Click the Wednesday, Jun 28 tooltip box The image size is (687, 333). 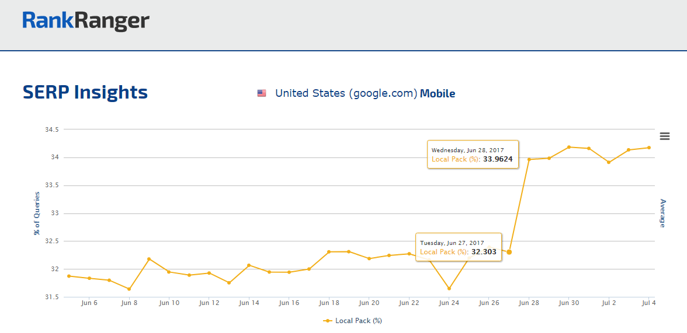(473, 154)
